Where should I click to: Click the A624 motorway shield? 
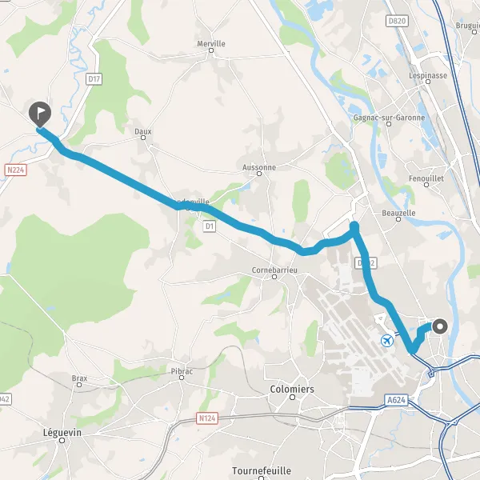click(396, 400)
